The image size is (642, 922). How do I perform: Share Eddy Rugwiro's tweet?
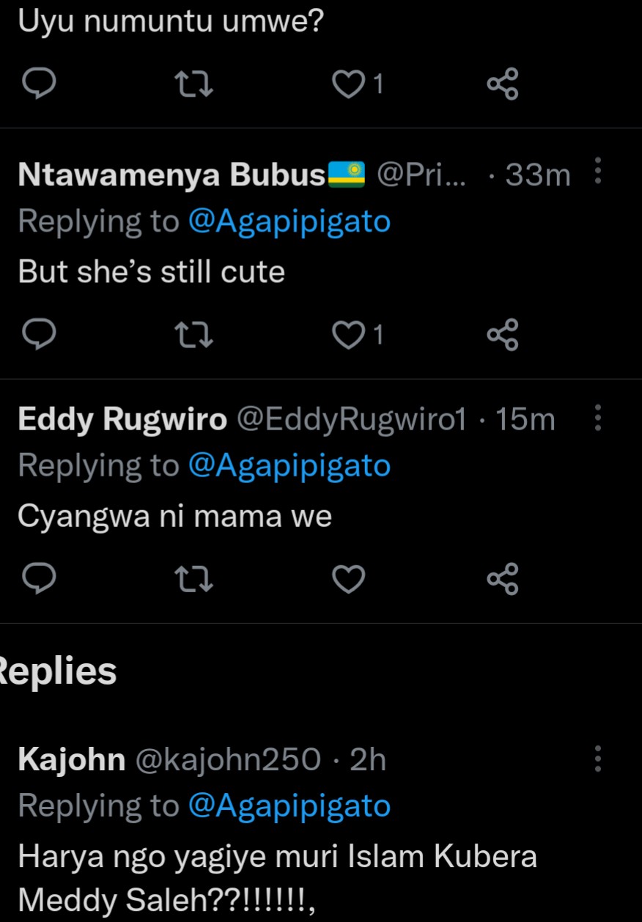[503, 580]
